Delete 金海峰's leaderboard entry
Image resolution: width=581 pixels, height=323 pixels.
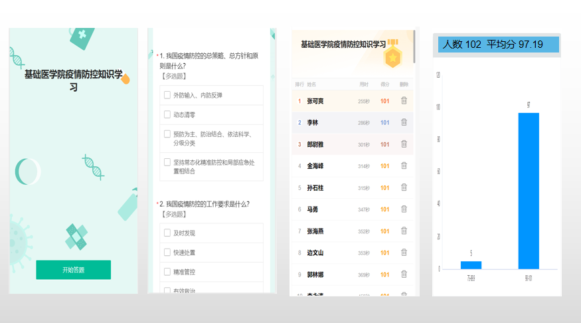coord(404,166)
